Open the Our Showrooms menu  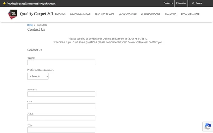tap(151, 14)
